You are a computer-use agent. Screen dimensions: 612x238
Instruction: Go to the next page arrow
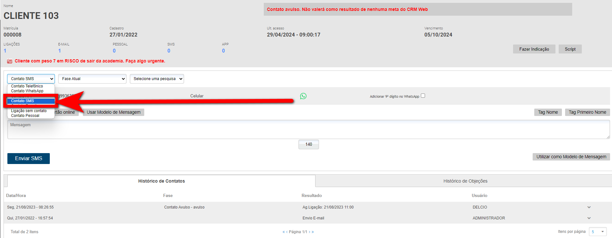point(309,232)
